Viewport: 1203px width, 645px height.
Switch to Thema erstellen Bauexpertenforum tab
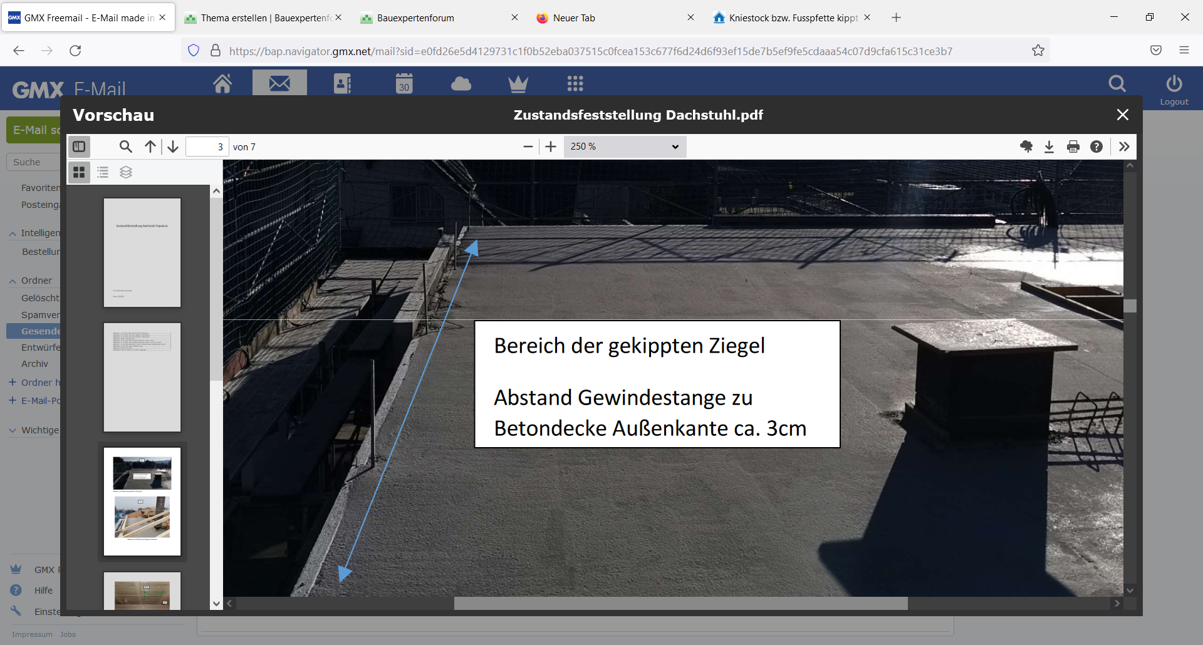[264, 18]
